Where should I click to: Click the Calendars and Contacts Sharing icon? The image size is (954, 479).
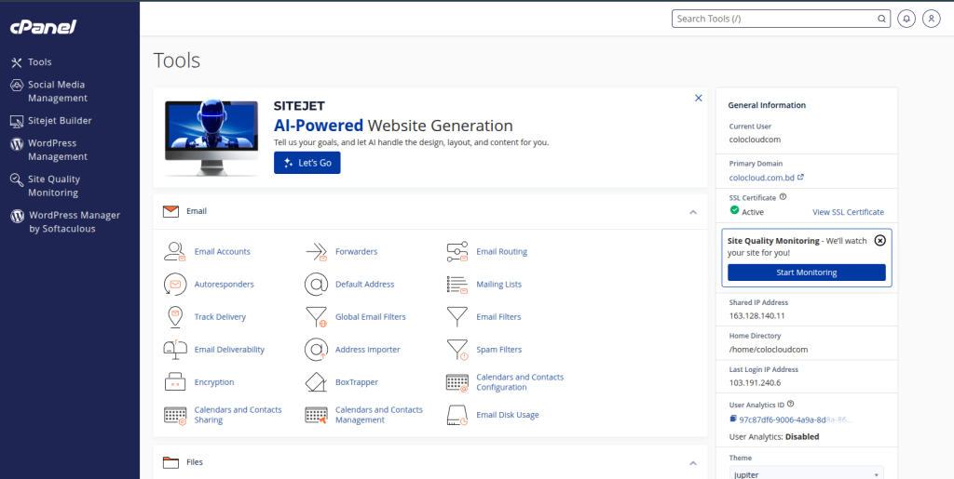click(174, 415)
